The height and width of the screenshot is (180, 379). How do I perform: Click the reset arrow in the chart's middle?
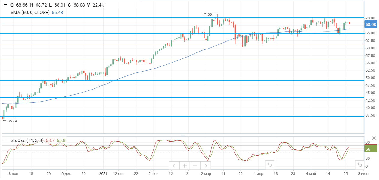270,165
